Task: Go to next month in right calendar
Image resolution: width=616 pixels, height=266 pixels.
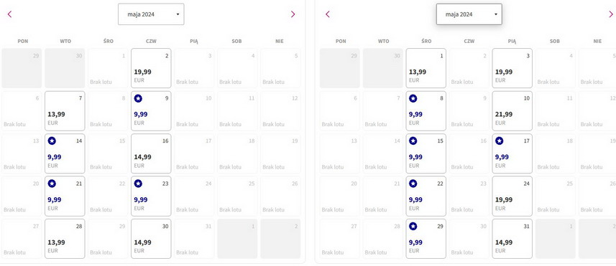Action: pyautogui.click(x=611, y=14)
